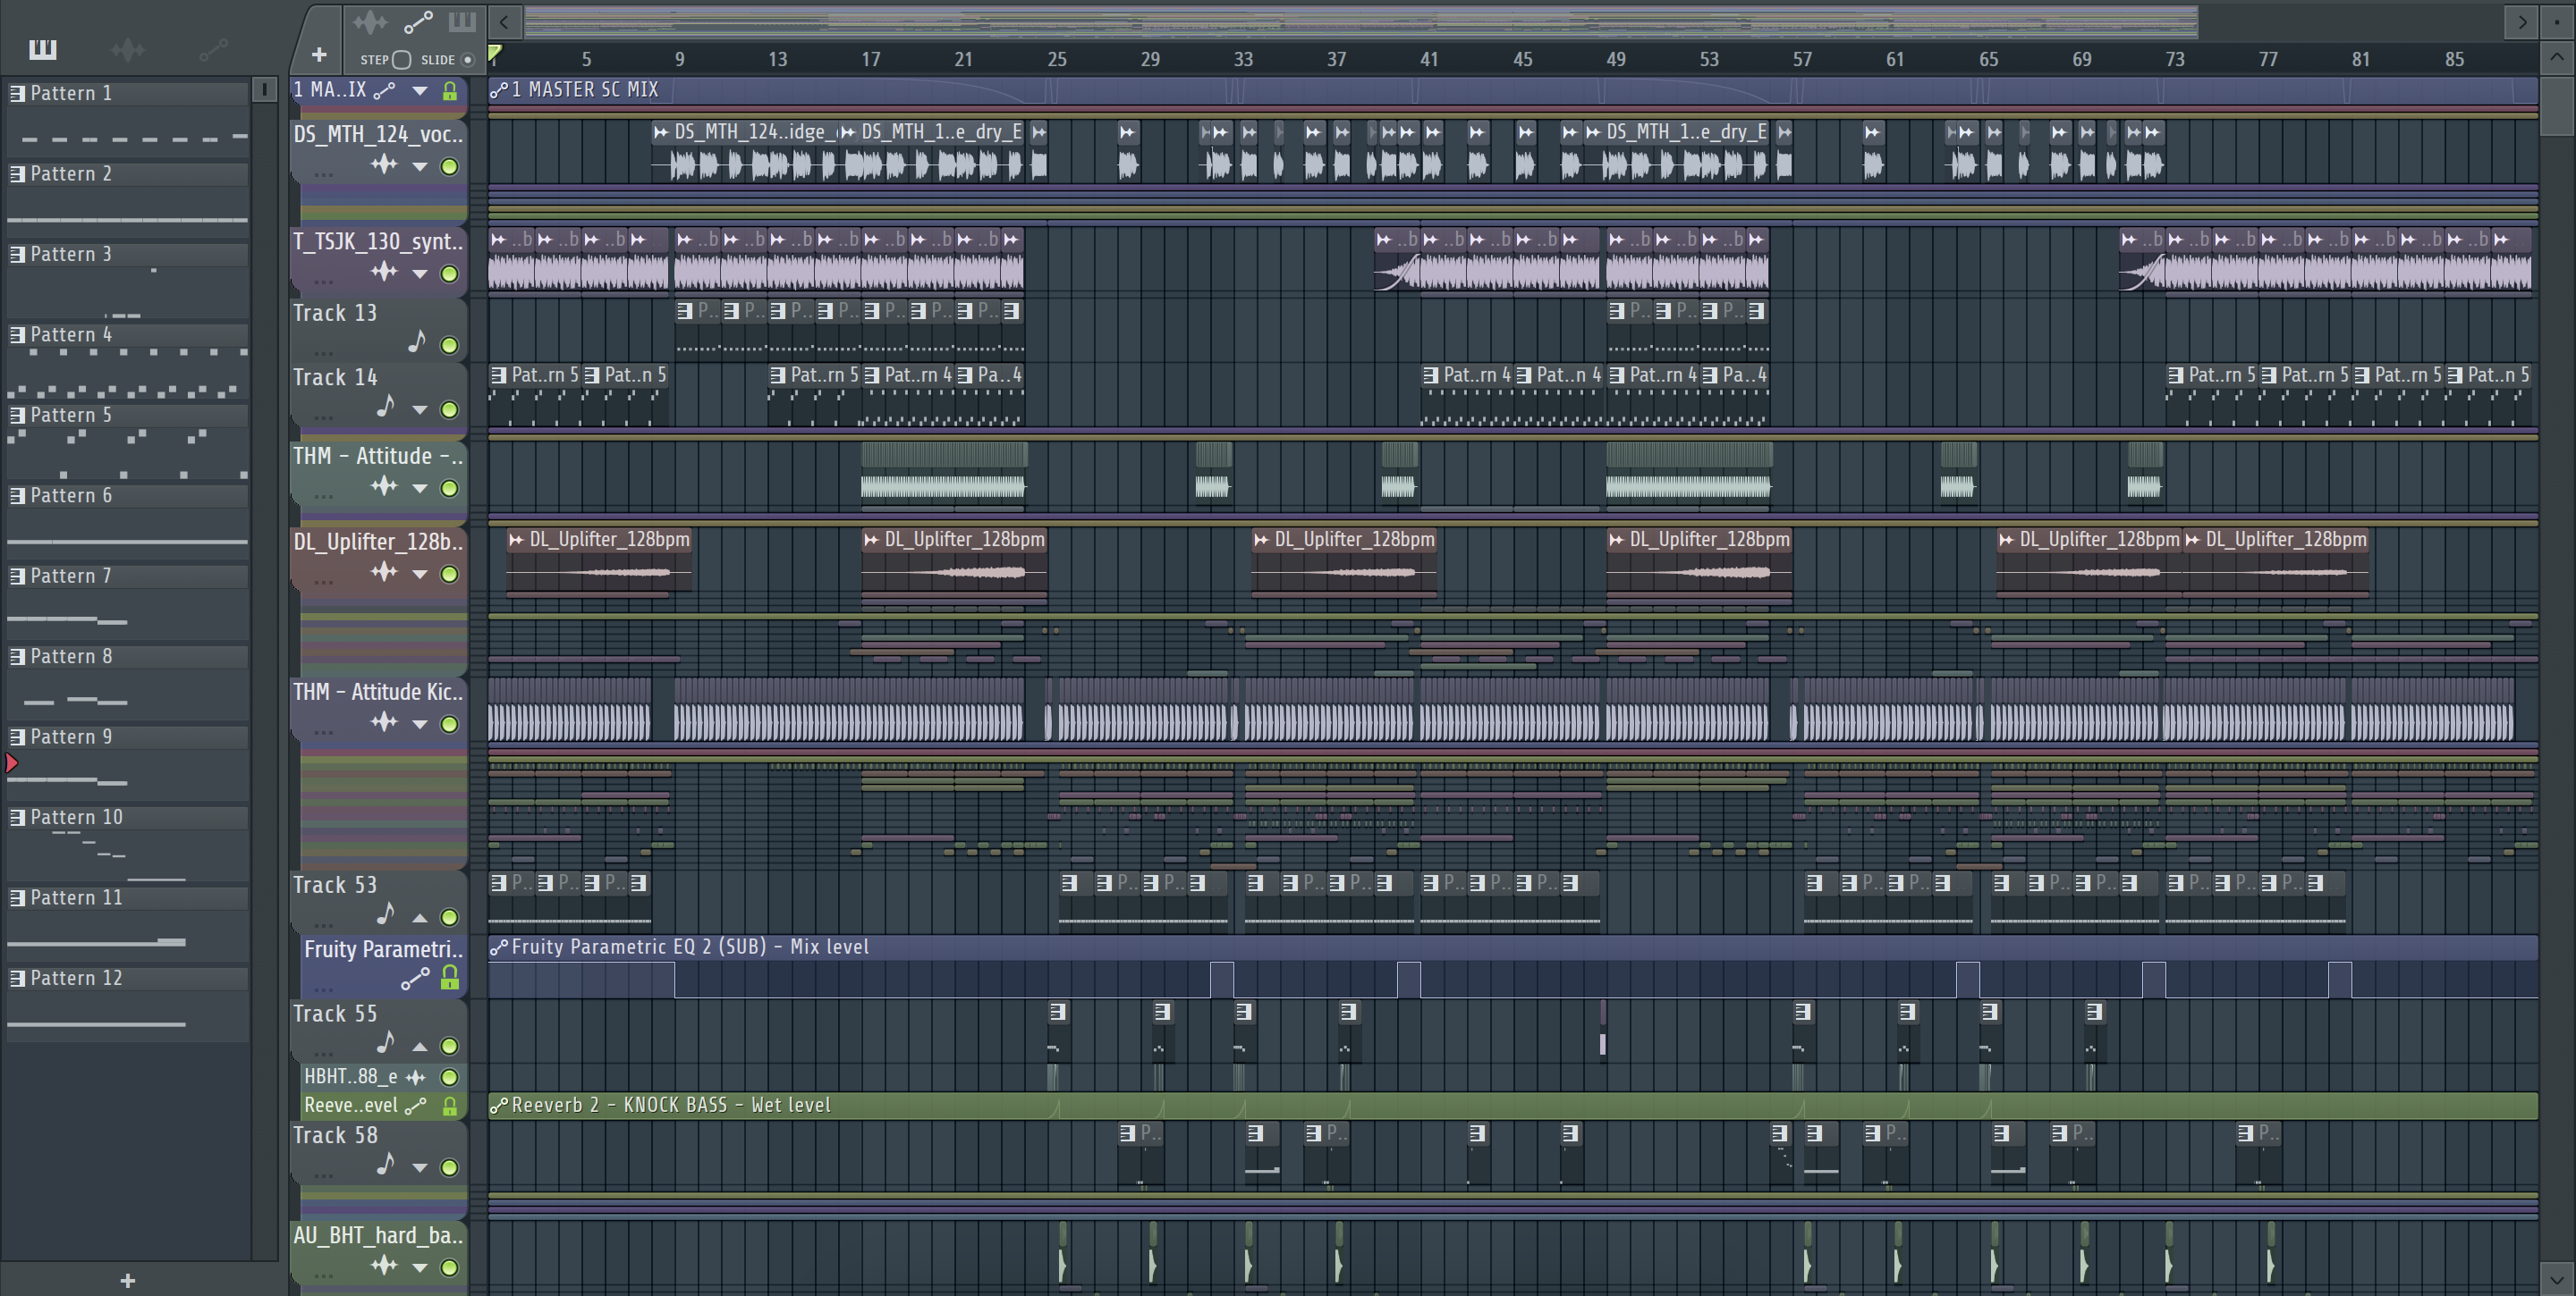The height and width of the screenshot is (1296, 2576).
Task: Click the note icon on Track 53
Action: pos(386,913)
